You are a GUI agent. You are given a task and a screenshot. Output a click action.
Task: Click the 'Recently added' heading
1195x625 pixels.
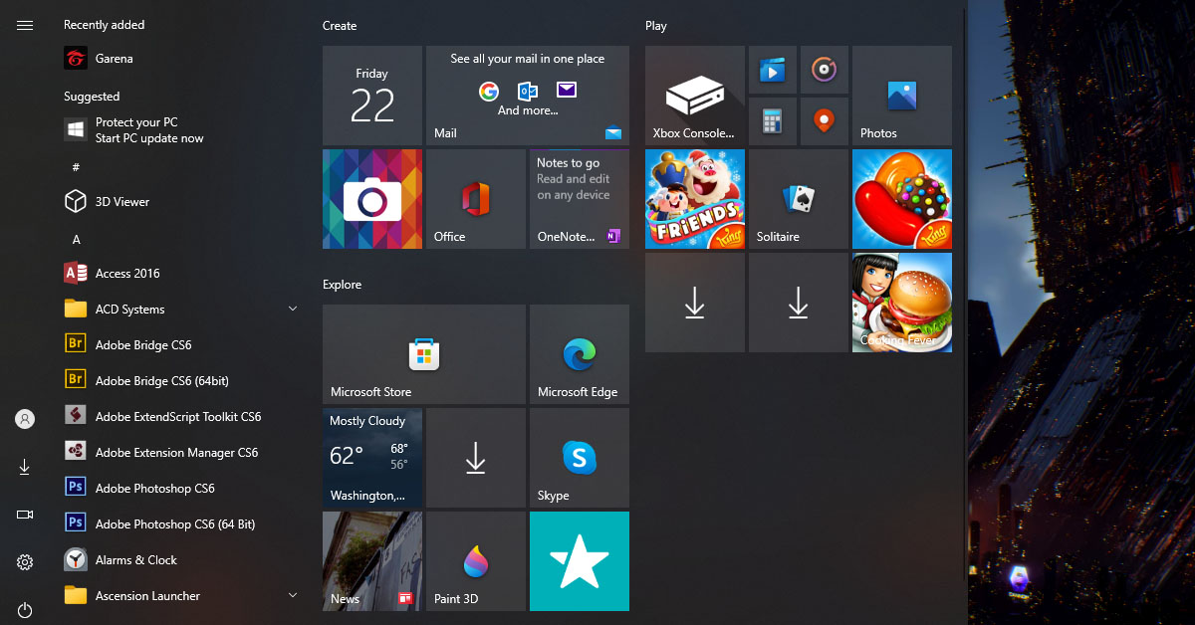coord(104,25)
